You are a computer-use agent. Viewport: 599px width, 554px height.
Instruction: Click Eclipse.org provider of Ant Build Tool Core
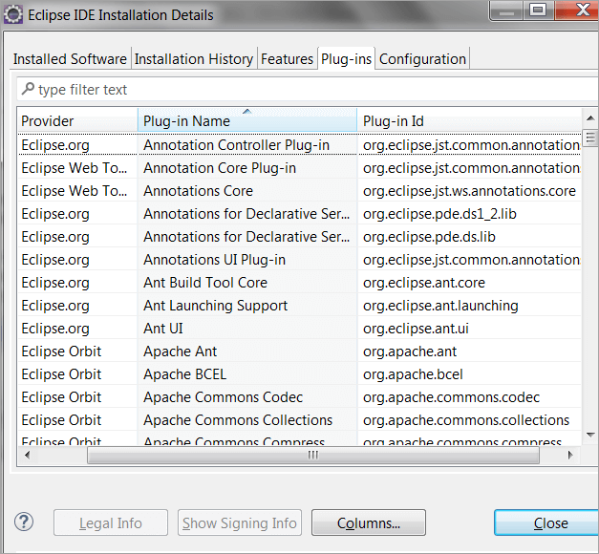[x=55, y=283]
